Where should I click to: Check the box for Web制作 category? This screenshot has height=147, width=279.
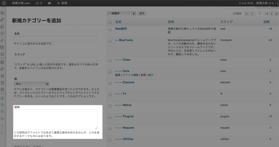(x=110, y=30)
